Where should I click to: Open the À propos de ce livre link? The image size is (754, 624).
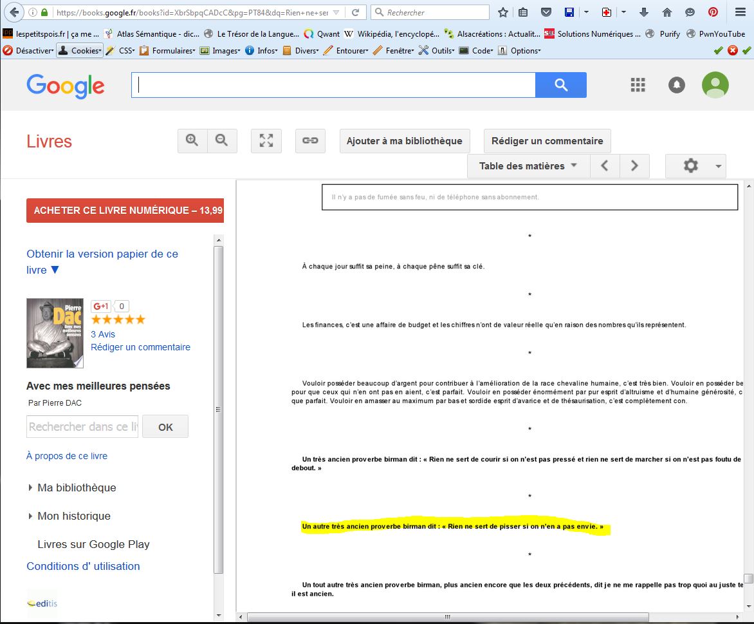click(x=67, y=456)
